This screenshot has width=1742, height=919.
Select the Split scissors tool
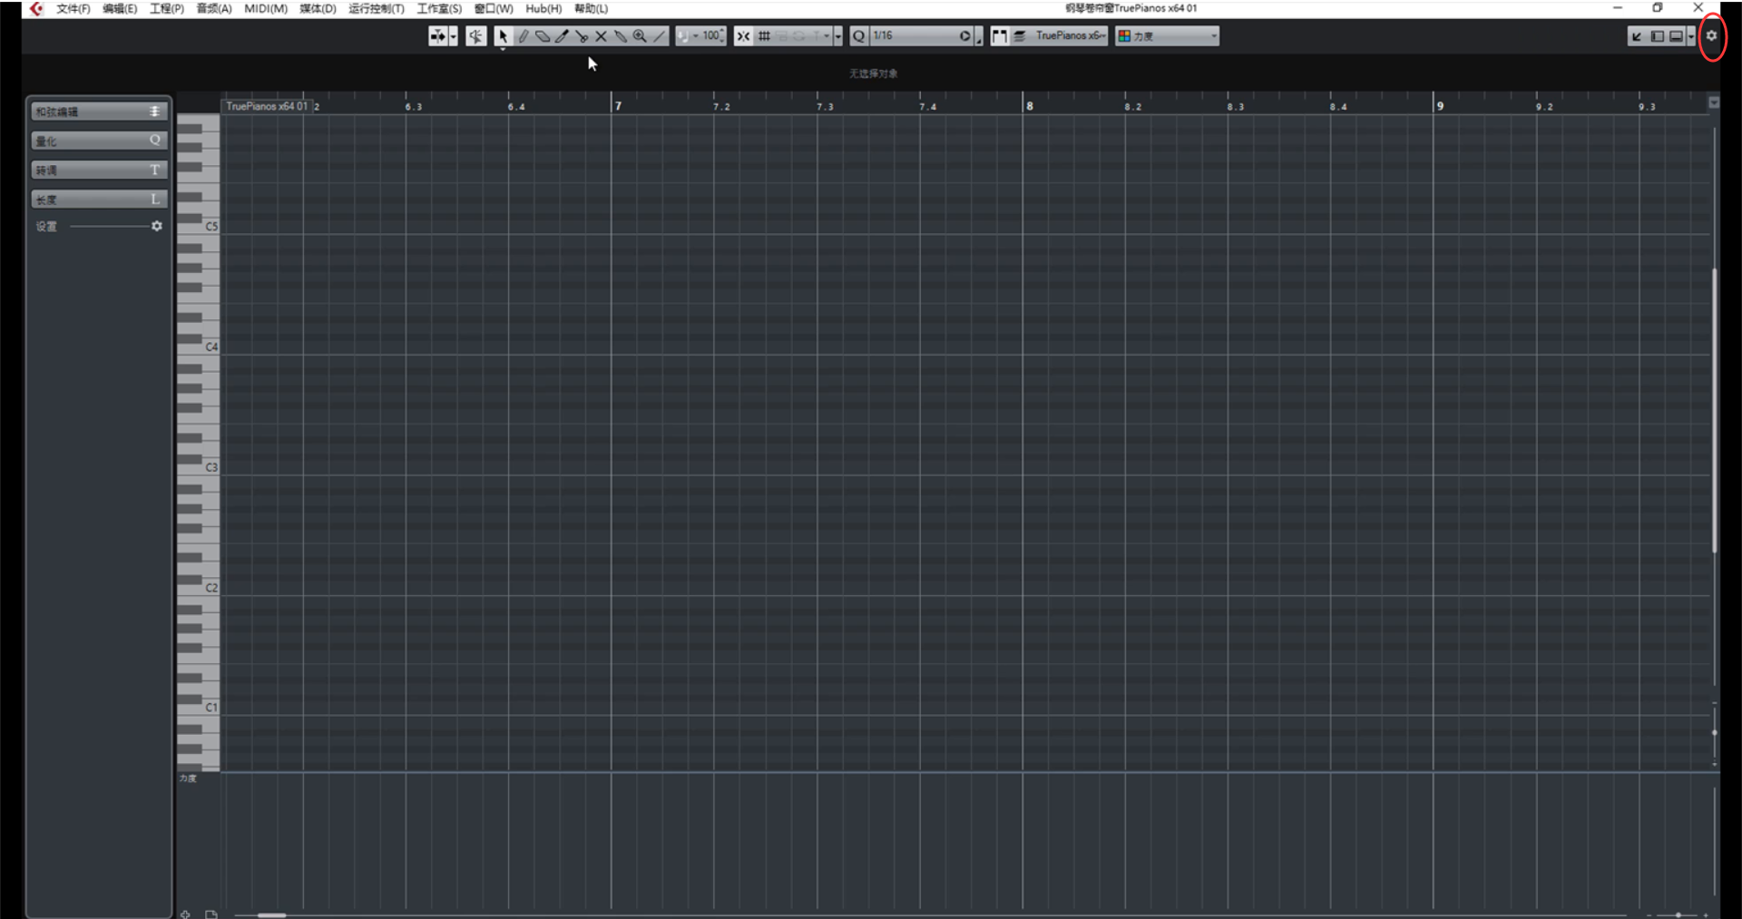pyautogui.click(x=582, y=36)
